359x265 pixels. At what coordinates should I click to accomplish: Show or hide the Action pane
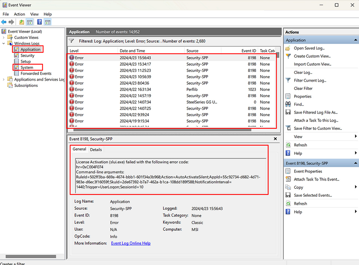47,22
